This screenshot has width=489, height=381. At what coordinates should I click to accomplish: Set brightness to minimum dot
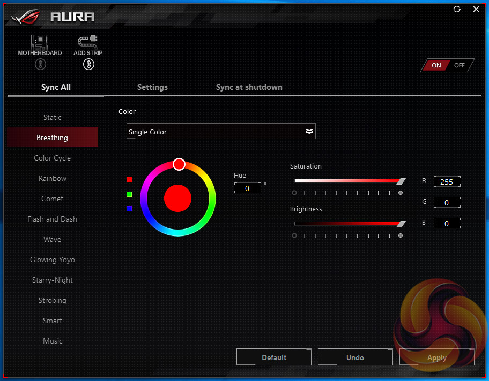point(294,235)
